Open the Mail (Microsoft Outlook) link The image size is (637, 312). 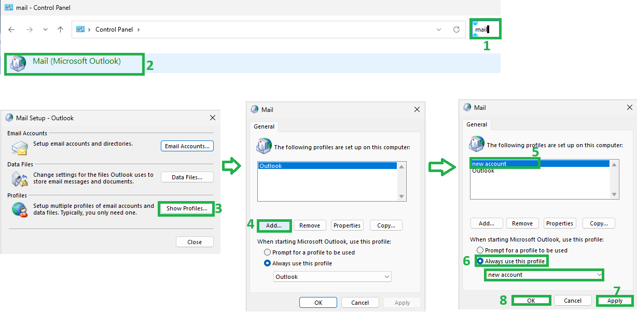77,61
